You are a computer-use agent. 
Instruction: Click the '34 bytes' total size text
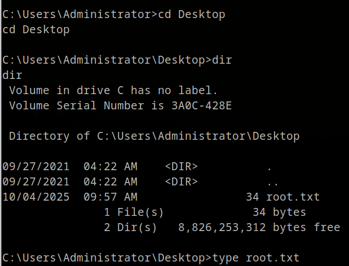point(279,212)
